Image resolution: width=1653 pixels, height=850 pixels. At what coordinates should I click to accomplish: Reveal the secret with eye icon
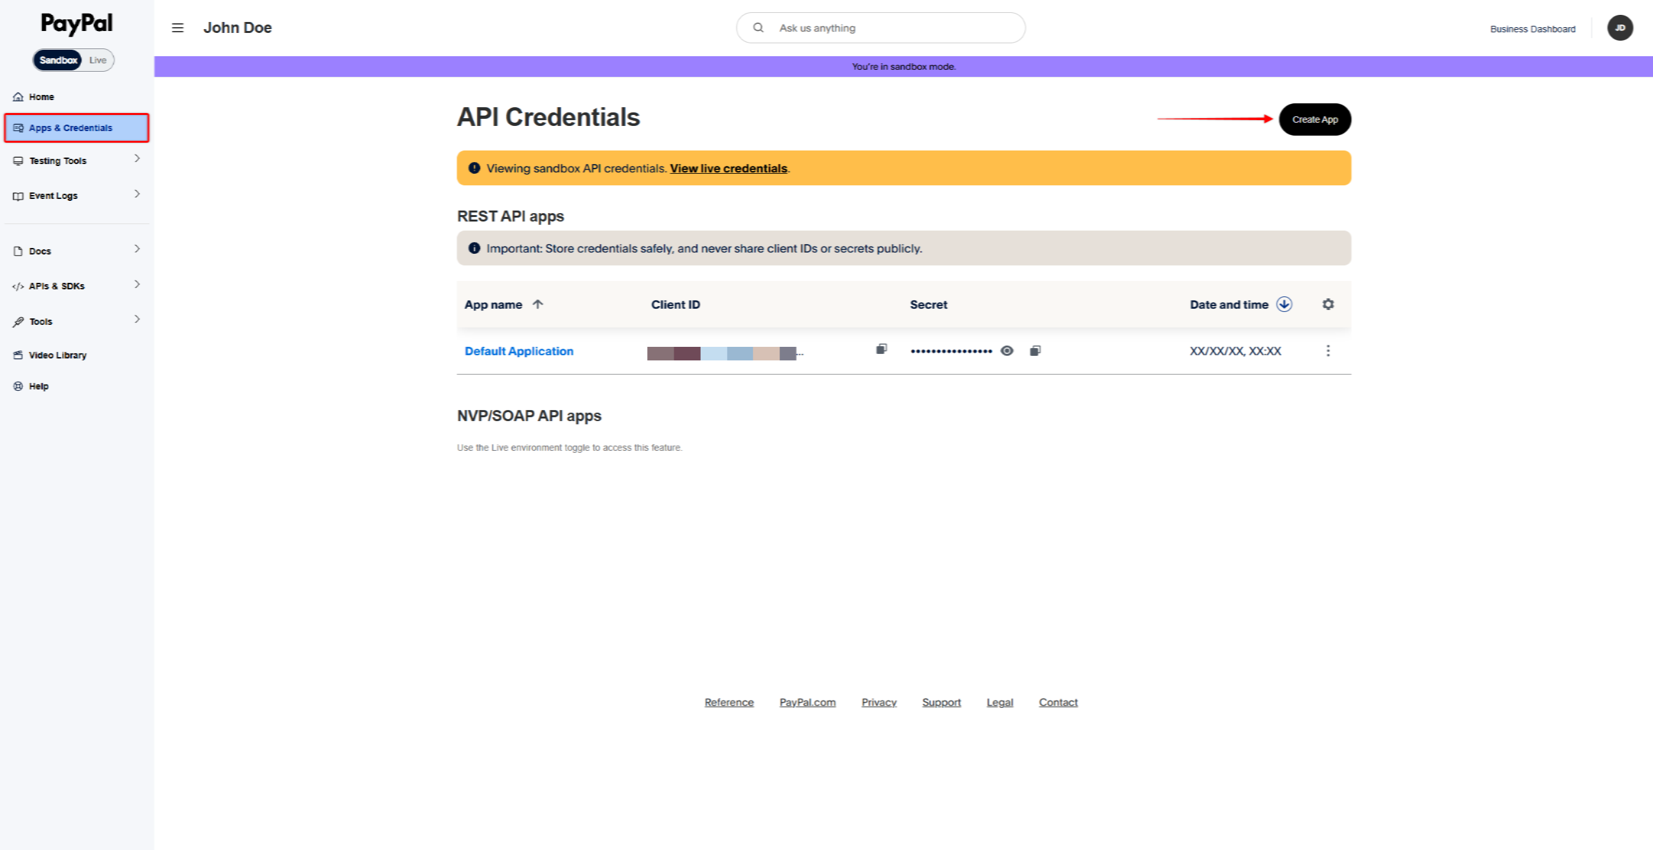point(1007,351)
